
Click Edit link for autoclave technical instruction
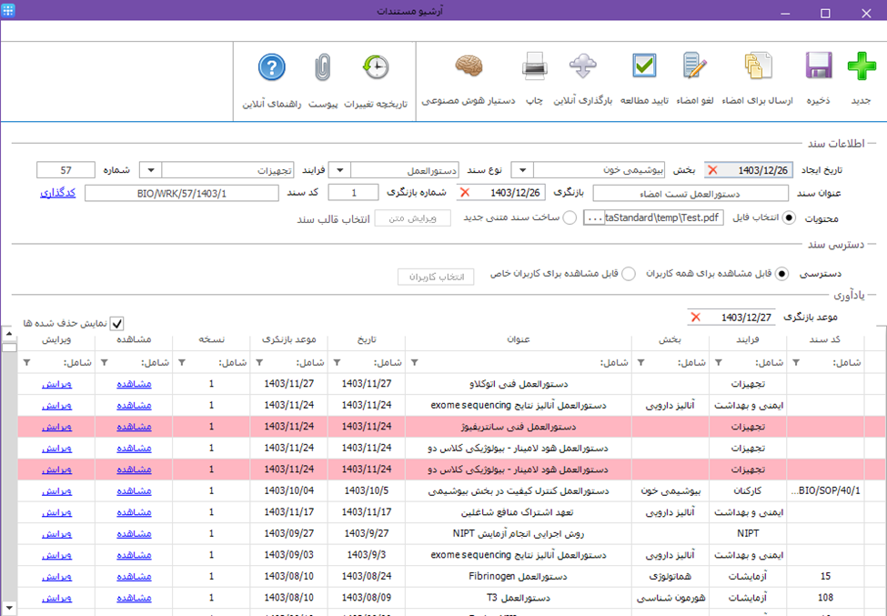pos(56,384)
